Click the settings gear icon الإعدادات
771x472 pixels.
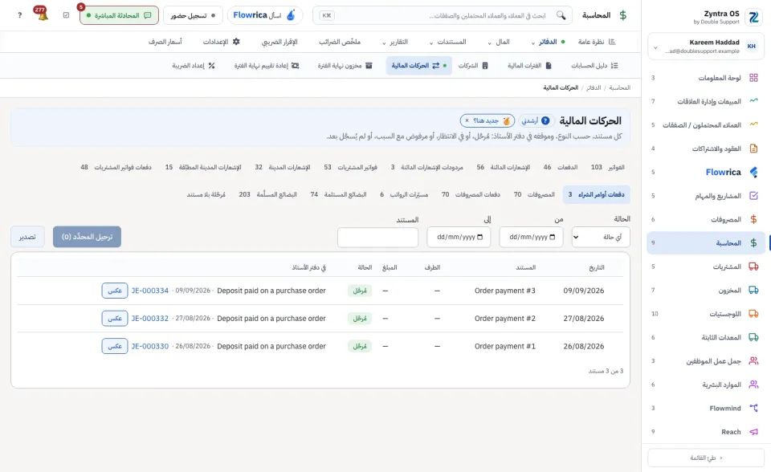pos(236,42)
